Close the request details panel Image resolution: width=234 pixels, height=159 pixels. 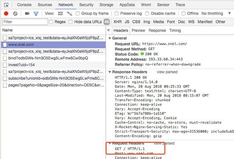click(108, 30)
